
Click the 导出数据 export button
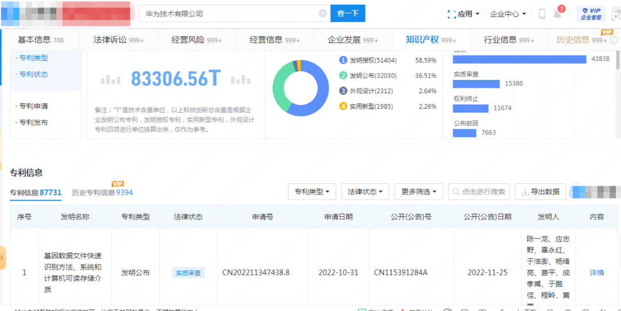[x=540, y=192]
